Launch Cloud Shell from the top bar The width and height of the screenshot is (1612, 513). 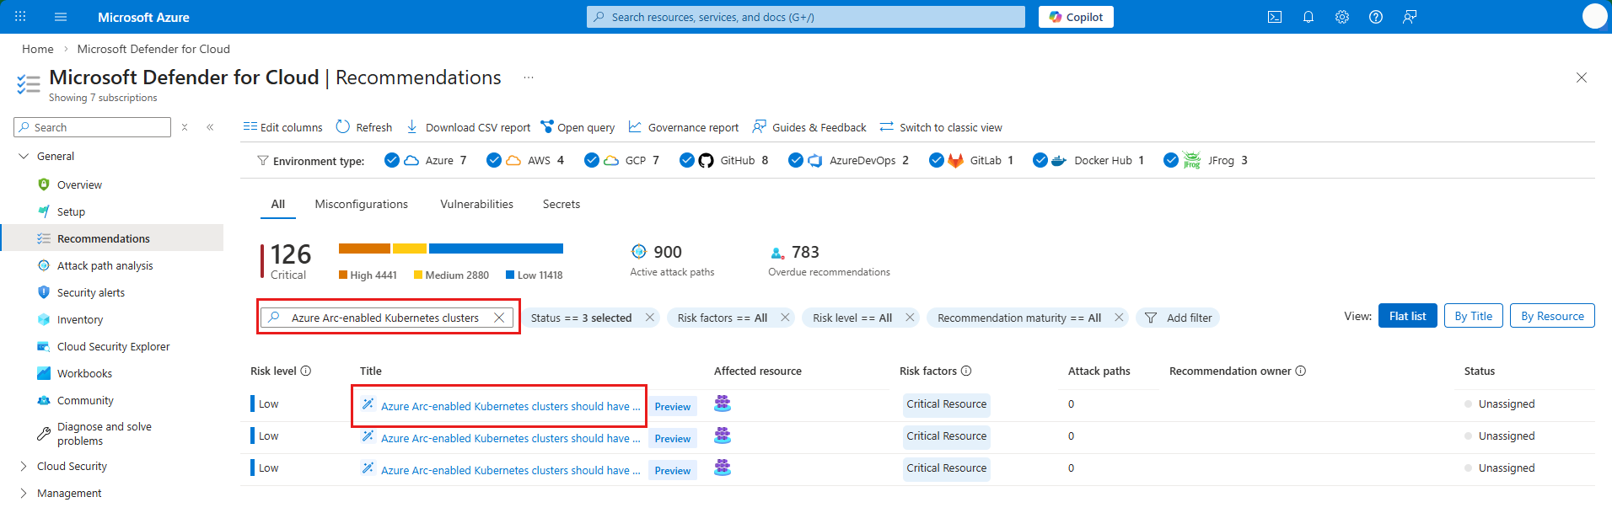tap(1275, 17)
